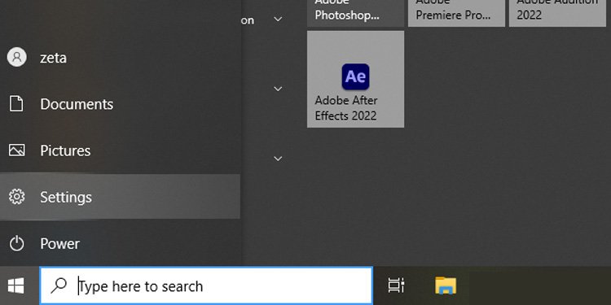
Task: Click the Documents page icon
Action: pyautogui.click(x=16, y=104)
